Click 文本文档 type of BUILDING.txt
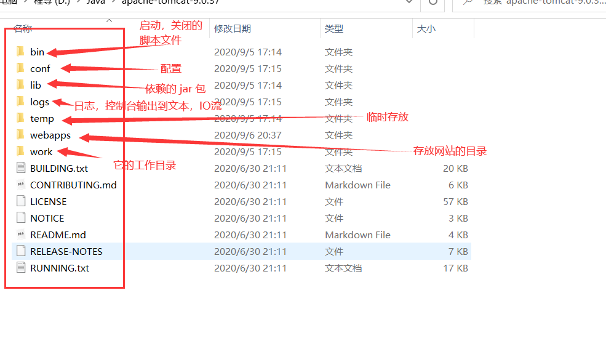The width and height of the screenshot is (606, 354). (x=343, y=168)
